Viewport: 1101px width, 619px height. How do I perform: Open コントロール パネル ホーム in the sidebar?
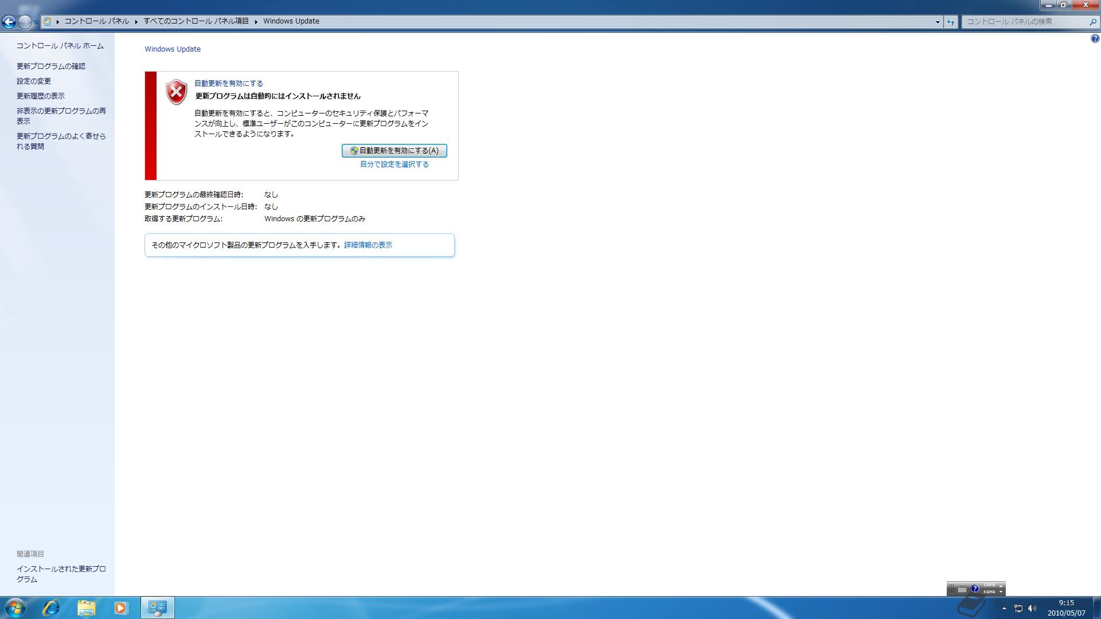click(x=60, y=46)
